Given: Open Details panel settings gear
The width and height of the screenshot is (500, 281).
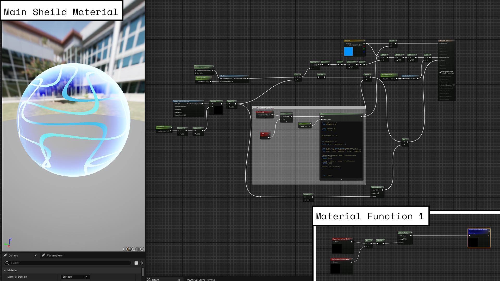Looking at the screenshot, I should pyautogui.click(x=142, y=263).
